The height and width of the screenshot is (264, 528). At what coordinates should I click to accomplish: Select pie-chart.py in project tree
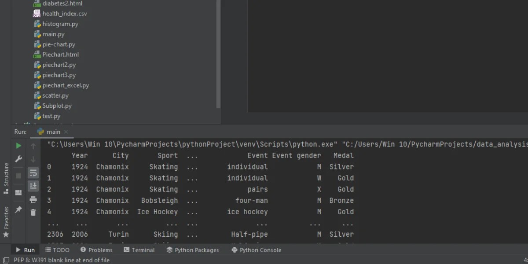pos(54,44)
